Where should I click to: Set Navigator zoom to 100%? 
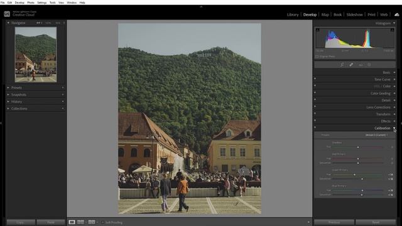[48, 23]
